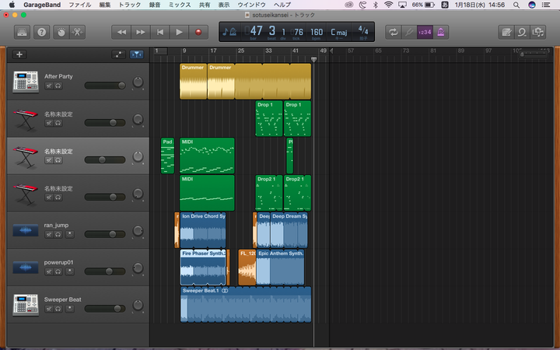Open the LCD display mode dropdown
Image resolution: width=560 pixels, height=350 pixels.
click(230, 32)
